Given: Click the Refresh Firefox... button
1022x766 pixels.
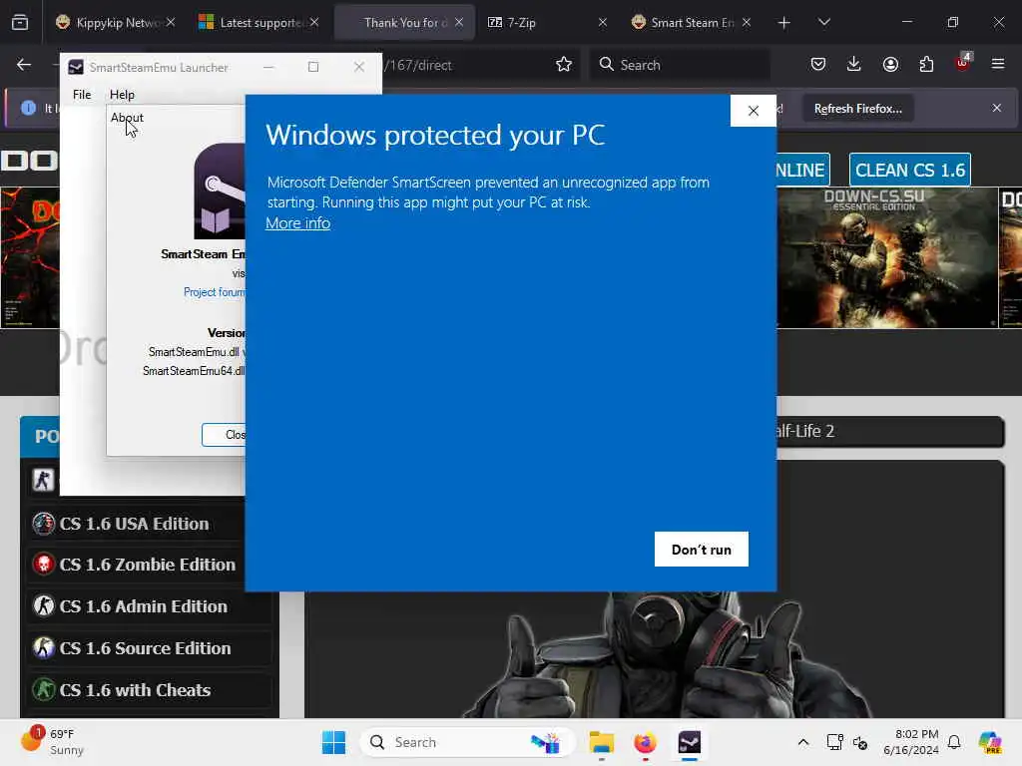Looking at the screenshot, I should click(857, 109).
